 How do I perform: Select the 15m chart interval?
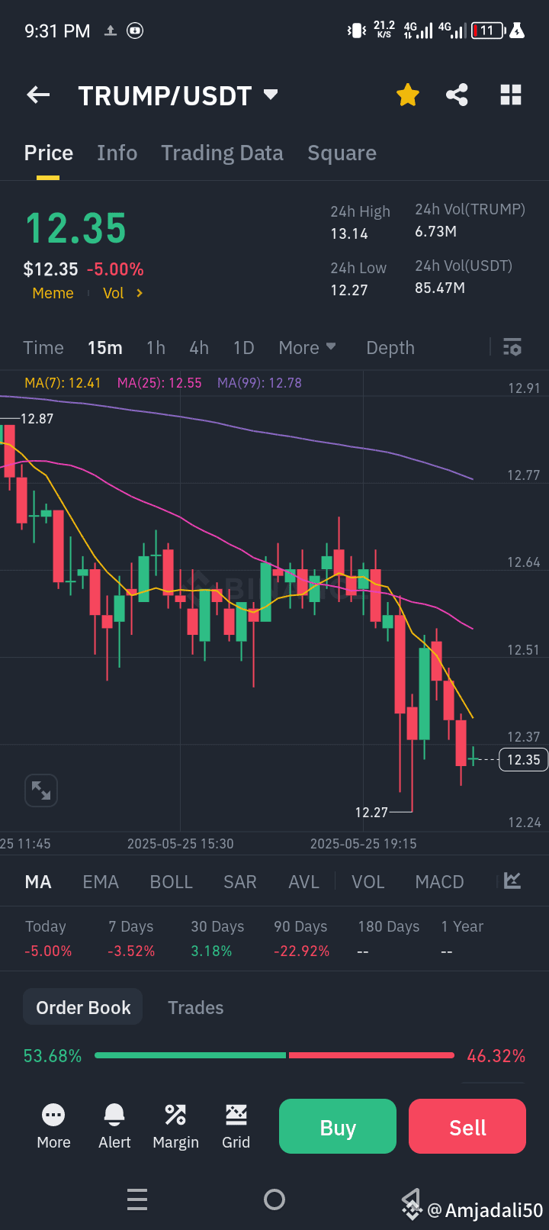coord(105,348)
